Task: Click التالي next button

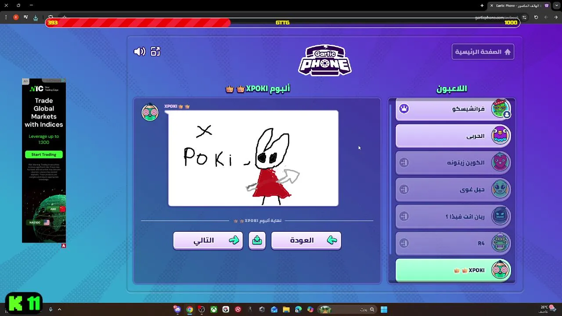Action: [x=208, y=240]
